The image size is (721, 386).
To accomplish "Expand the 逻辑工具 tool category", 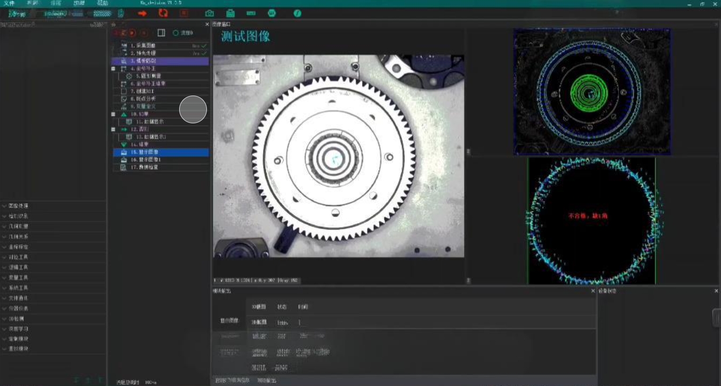I will point(19,267).
